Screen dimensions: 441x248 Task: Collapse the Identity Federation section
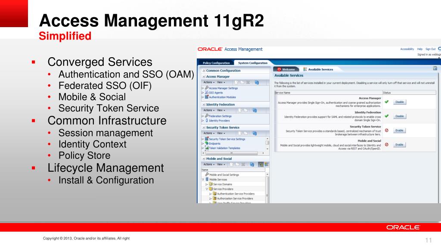tap(204, 104)
